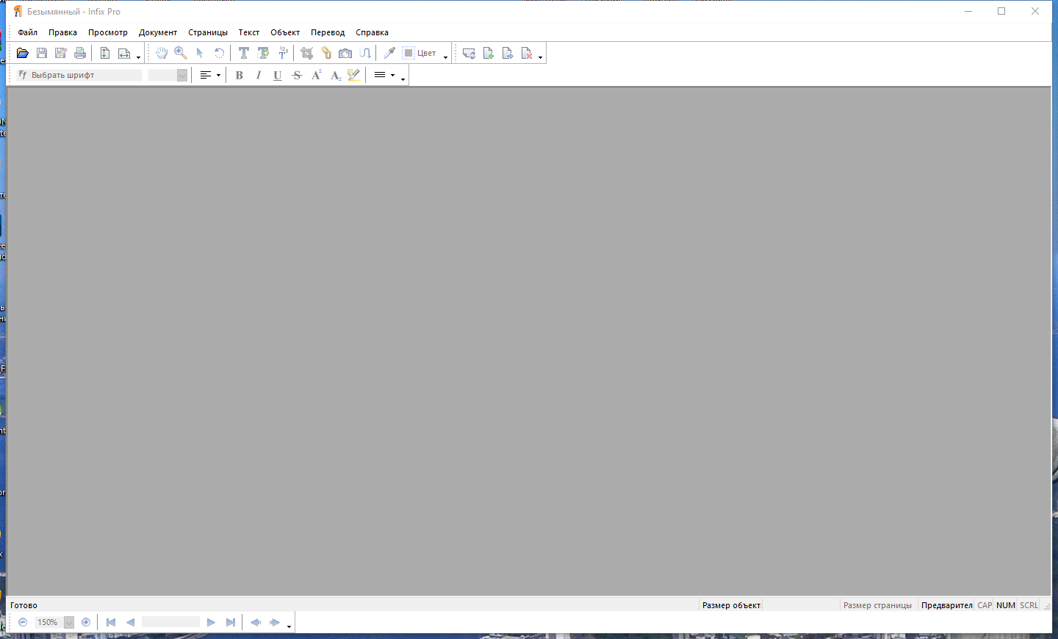Click the Link tool chain icon
The height and width of the screenshot is (639, 1058).
(x=326, y=54)
